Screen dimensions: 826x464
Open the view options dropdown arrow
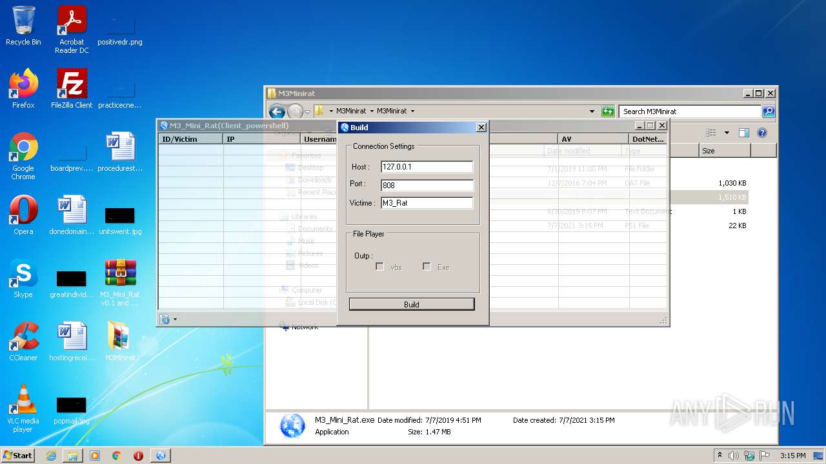[727, 133]
